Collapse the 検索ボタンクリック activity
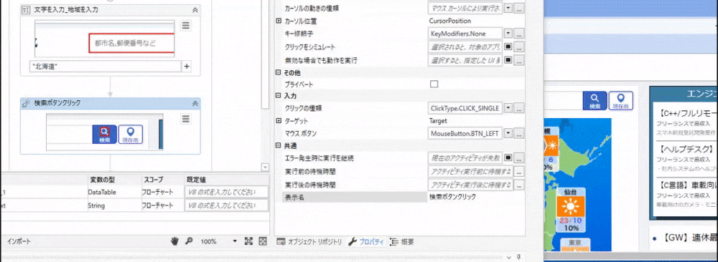Image resolution: width=718 pixels, height=262 pixels. [x=195, y=103]
